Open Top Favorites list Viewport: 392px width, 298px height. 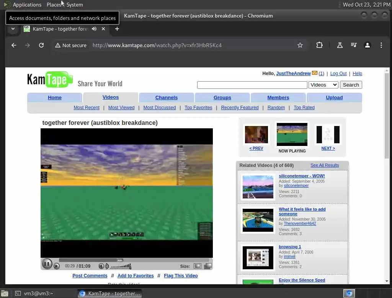pyautogui.click(x=198, y=108)
